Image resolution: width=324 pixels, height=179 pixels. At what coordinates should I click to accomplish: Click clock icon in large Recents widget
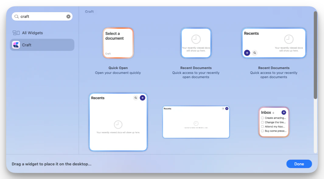[x=118, y=124]
